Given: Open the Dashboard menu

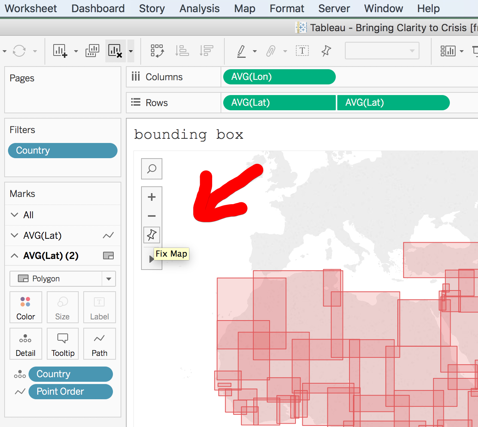Looking at the screenshot, I should coord(98,8).
